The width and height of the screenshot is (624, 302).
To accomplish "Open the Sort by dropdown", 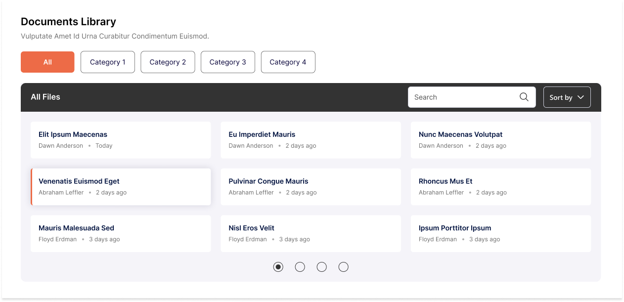I will [567, 97].
